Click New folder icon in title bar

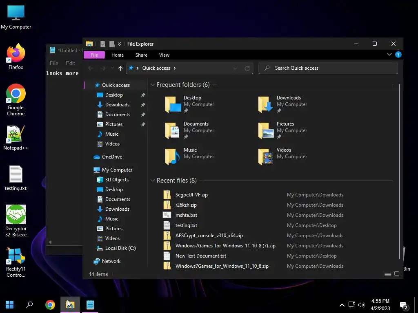tap(112, 44)
